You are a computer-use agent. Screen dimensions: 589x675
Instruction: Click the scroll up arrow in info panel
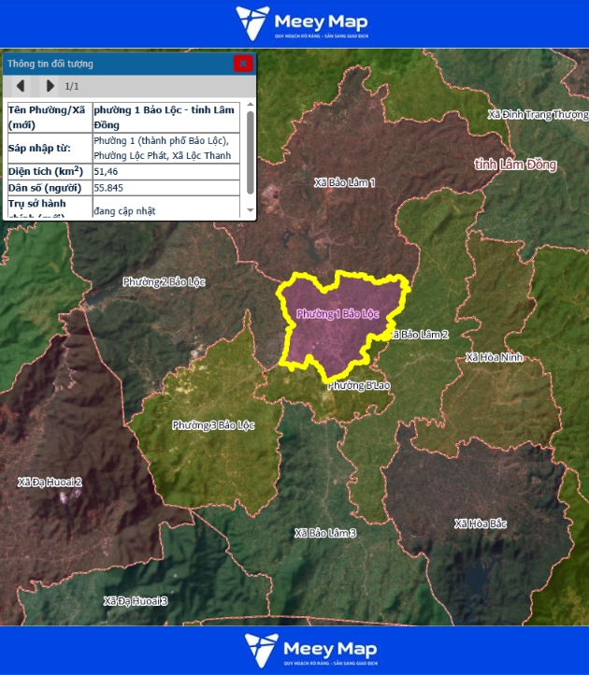[250, 106]
